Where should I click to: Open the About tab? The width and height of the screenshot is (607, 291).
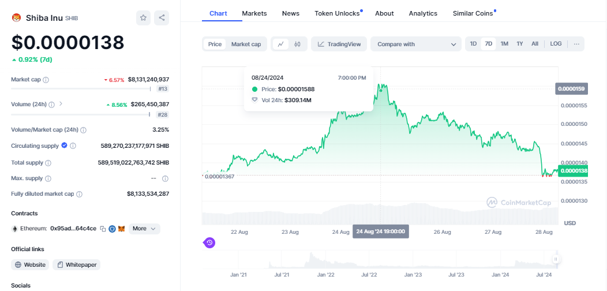tap(384, 13)
